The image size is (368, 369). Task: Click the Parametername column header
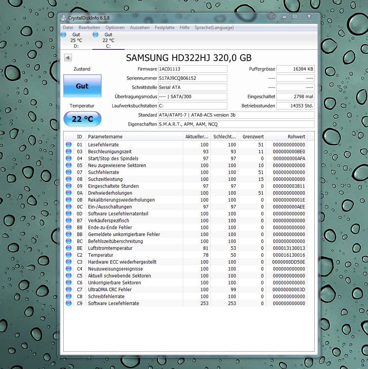coord(134,136)
